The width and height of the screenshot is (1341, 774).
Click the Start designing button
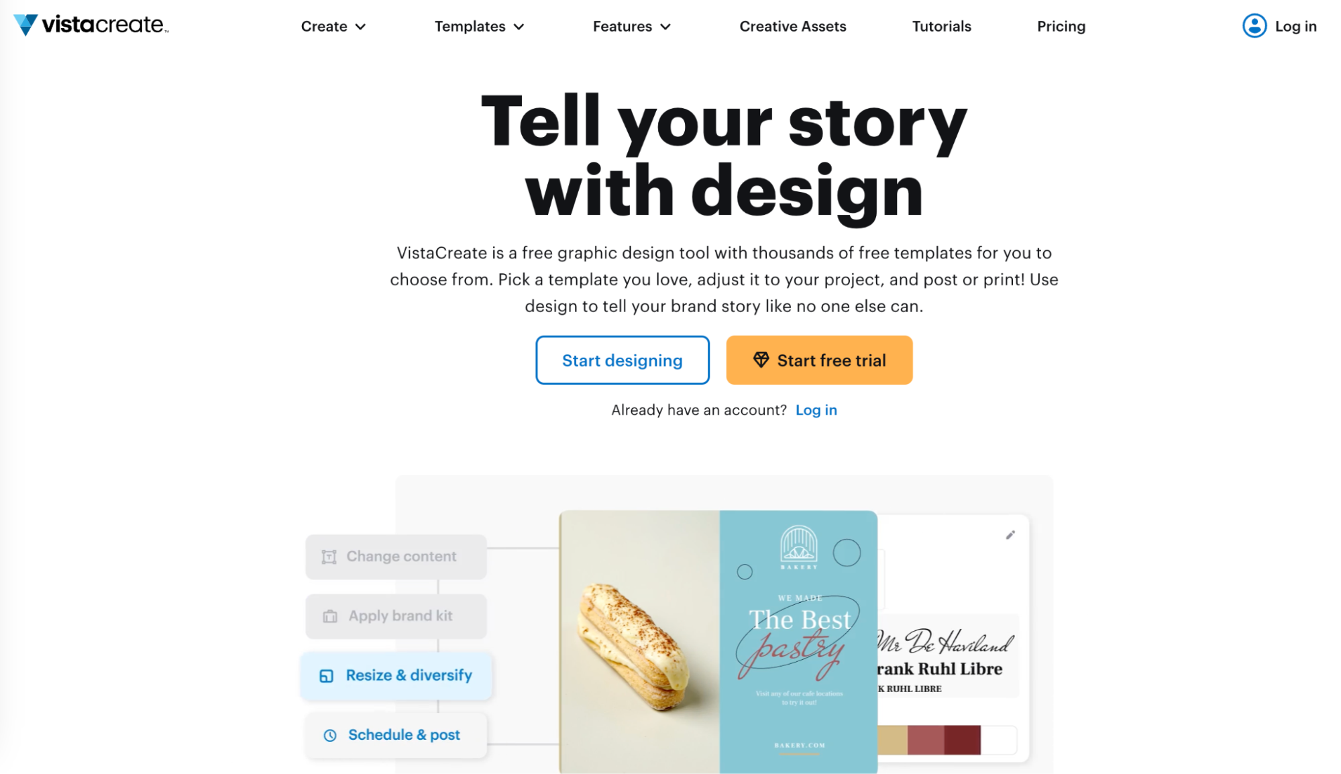click(622, 360)
